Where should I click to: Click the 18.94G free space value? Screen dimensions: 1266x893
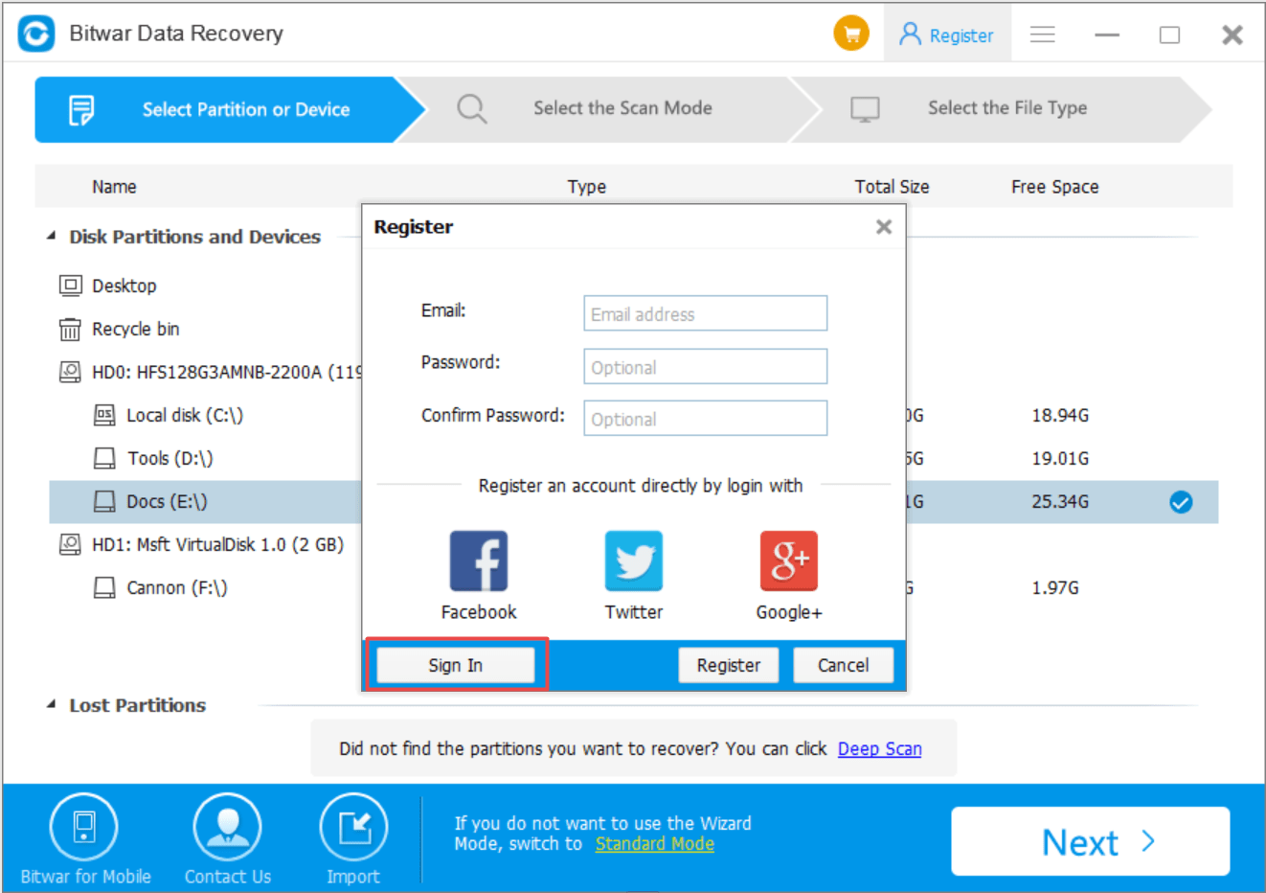[1060, 415]
